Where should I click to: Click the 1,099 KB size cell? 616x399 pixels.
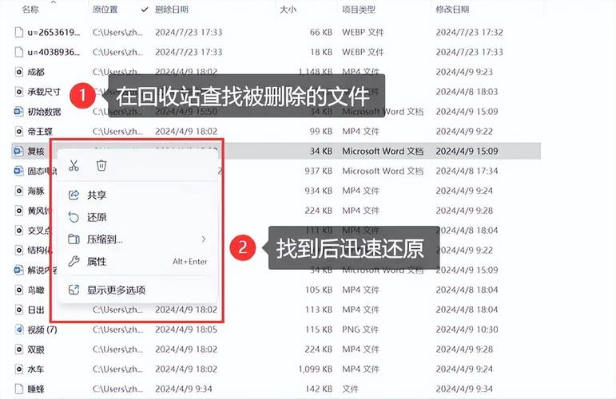tap(316, 369)
